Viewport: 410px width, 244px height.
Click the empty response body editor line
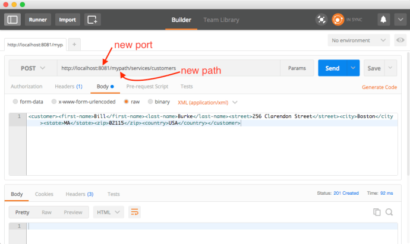point(212,226)
